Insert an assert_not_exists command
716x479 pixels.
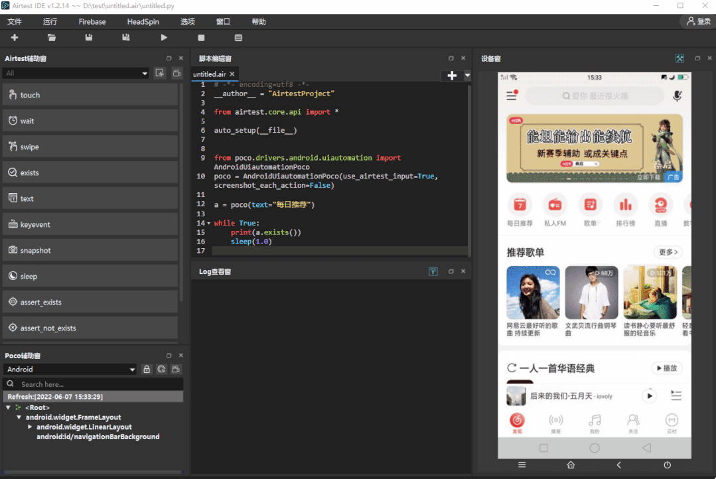coord(90,328)
